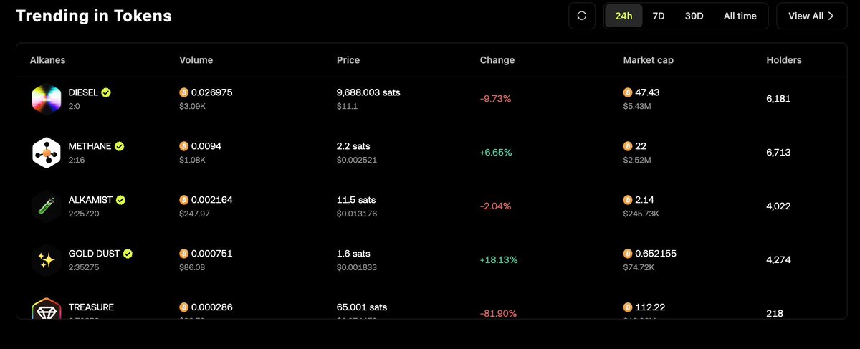Click the refresh icon button
860x349 pixels.
click(582, 16)
